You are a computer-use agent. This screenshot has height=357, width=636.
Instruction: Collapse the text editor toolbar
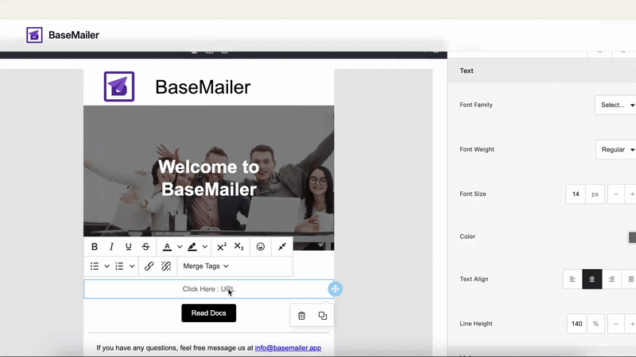(x=282, y=247)
